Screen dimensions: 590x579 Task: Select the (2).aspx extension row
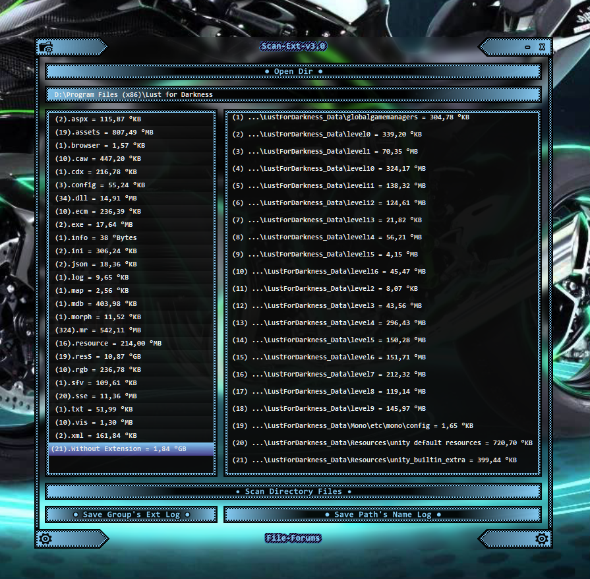(x=131, y=119)
